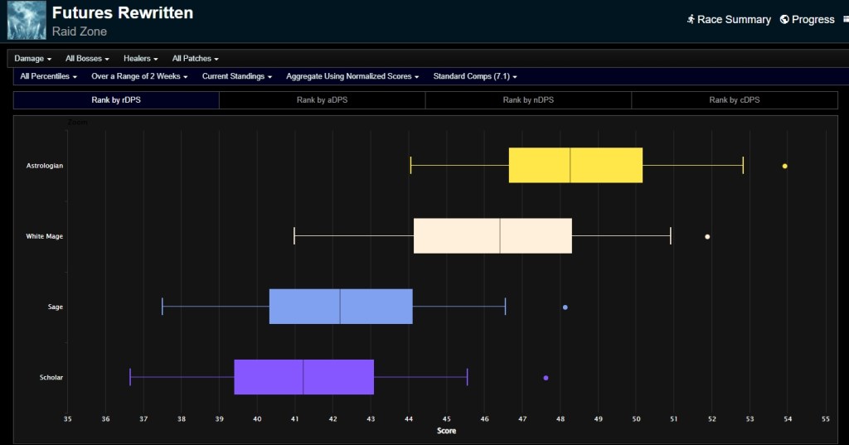Expand the Standard Comps (7.1) dropdown
The image size is (849, 445).
(475, 76)
